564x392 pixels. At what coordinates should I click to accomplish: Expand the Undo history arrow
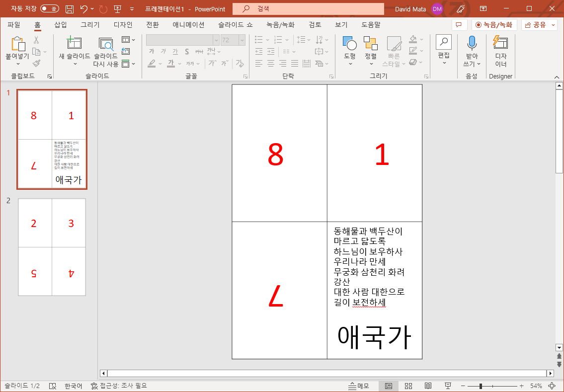(92, 9)
